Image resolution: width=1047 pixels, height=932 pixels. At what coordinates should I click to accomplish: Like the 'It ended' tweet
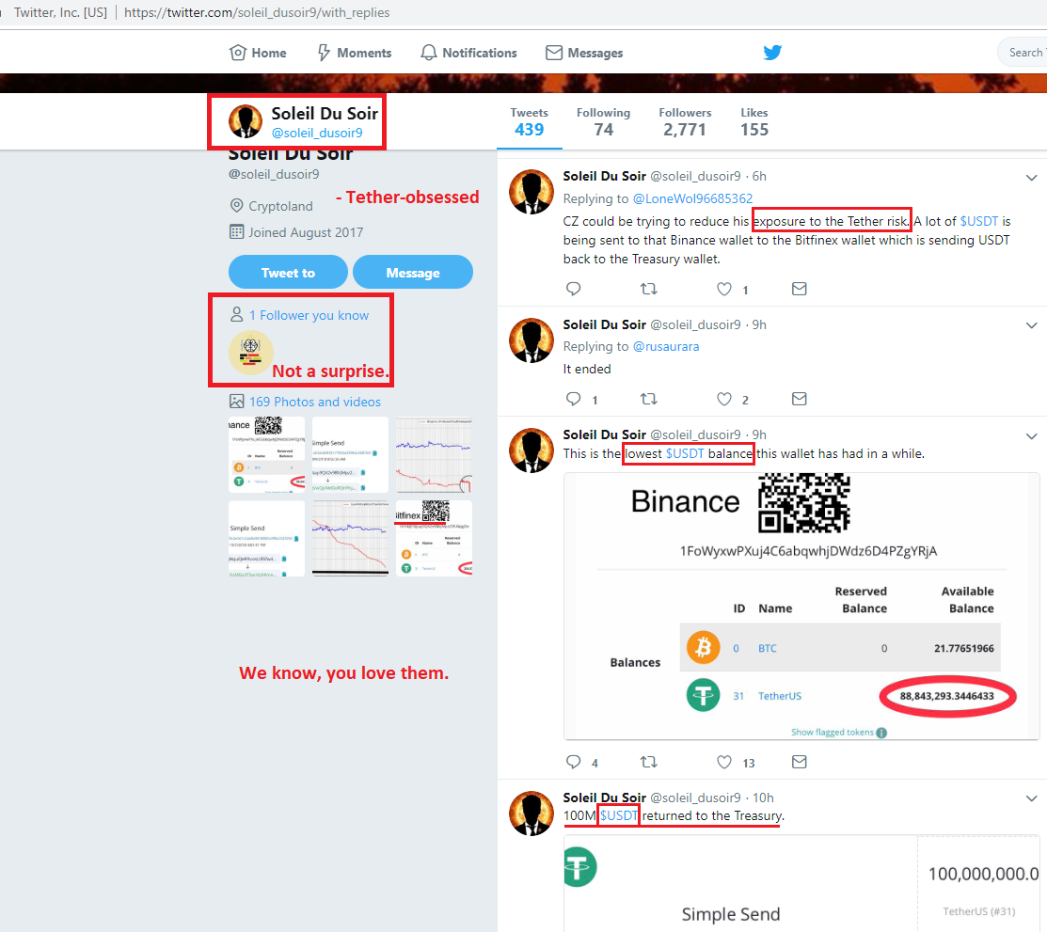point(723,399)
